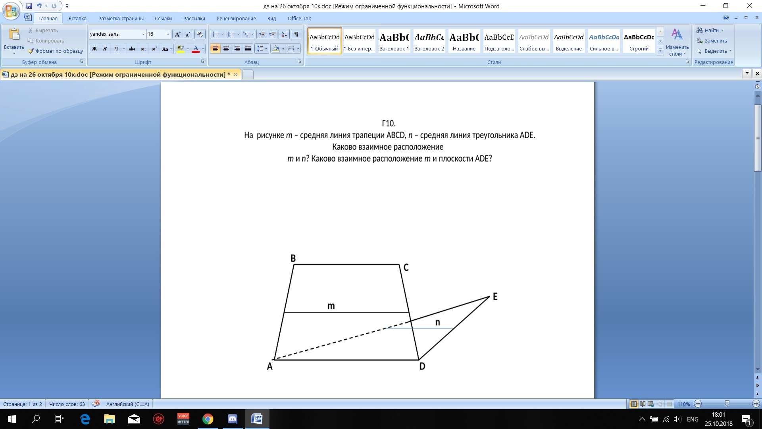Grow font size icon

pyautogui.click(x=177, y=34)
